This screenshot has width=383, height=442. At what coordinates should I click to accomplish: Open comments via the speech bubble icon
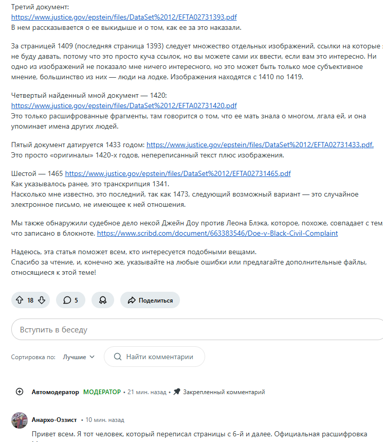coord(67,300)
